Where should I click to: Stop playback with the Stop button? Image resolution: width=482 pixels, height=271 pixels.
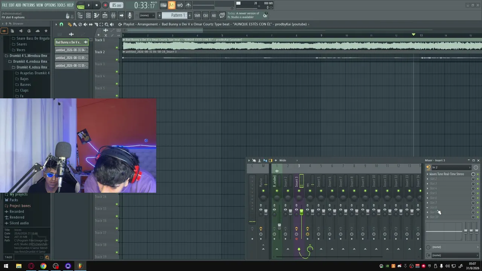point(97,5)
